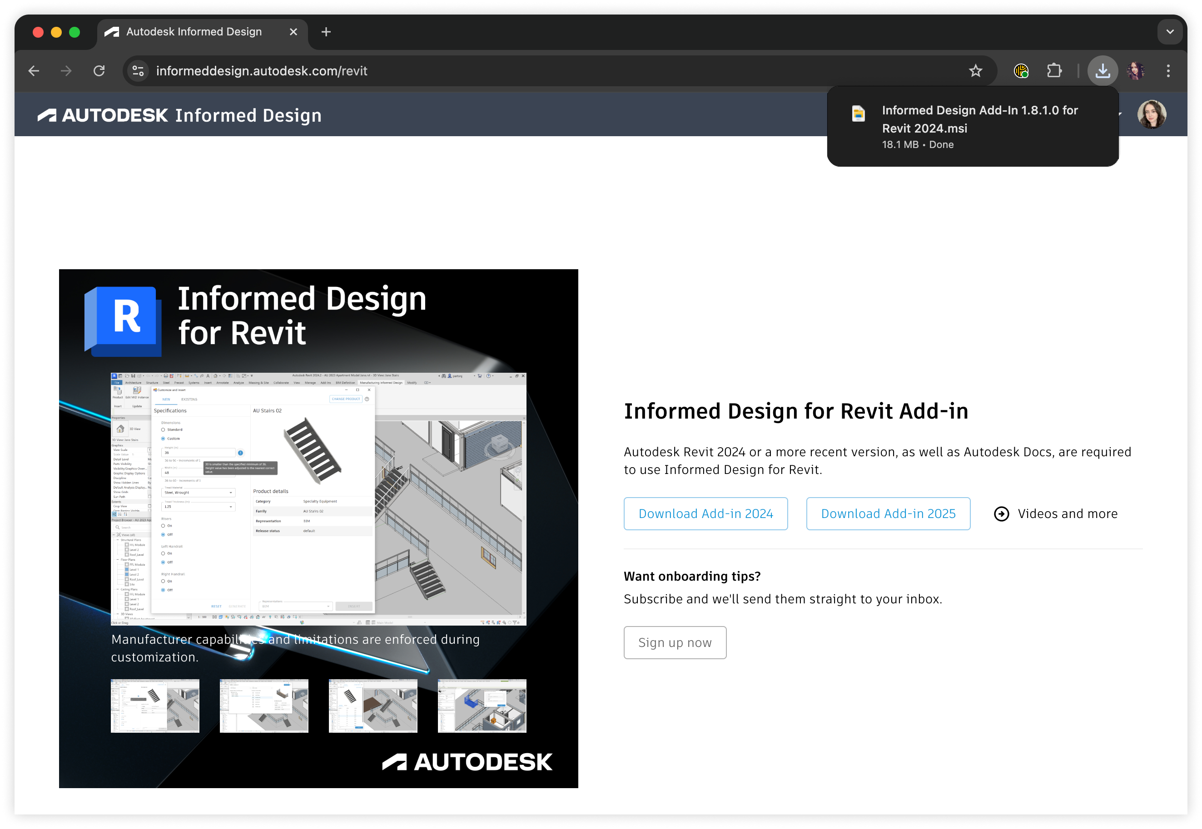This screenshot has width=1202, height=829.
Task: Select the first stair screenshot thumbnail
Action: pos(155,706)
